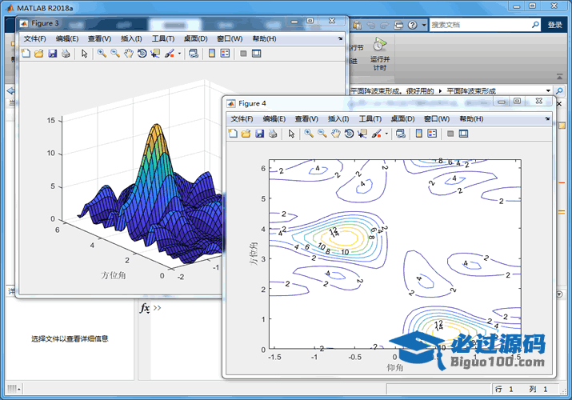Click 运行并计时 Run and Time button

click(x=380, y=54)
